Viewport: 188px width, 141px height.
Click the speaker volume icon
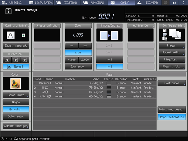click(174, 3)
